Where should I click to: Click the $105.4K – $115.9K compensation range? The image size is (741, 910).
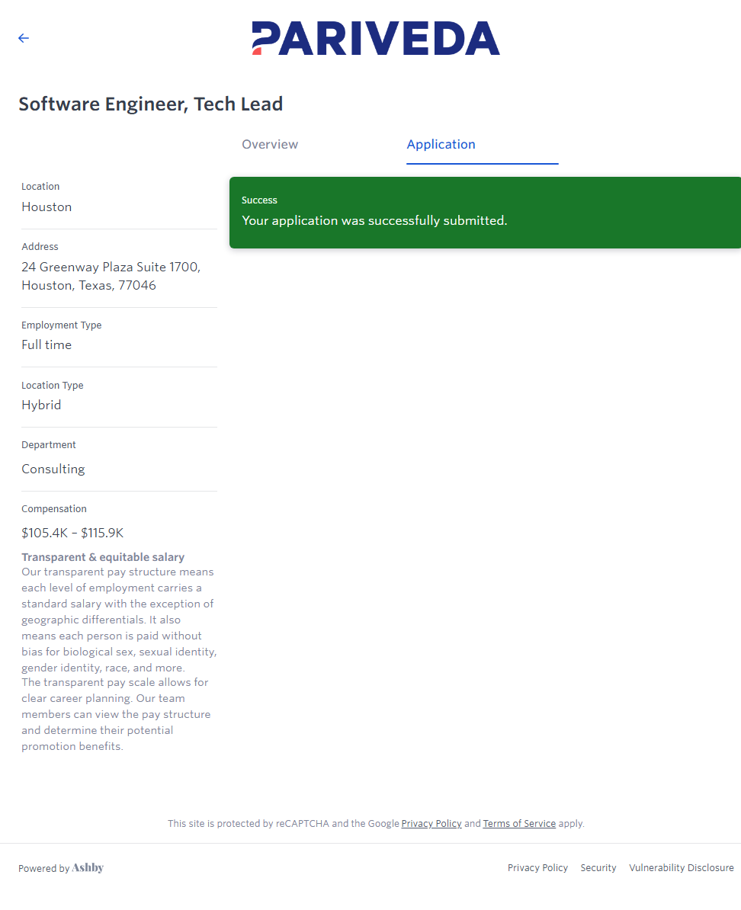(72, 534)
